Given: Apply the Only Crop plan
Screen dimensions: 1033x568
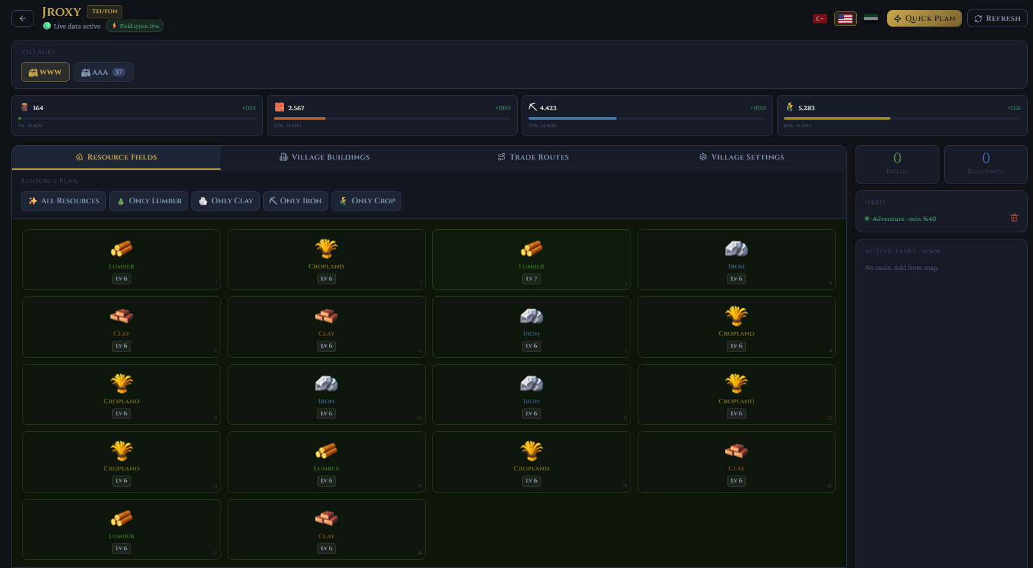Looking at the screenshot, I should click(x=366, y=201).
